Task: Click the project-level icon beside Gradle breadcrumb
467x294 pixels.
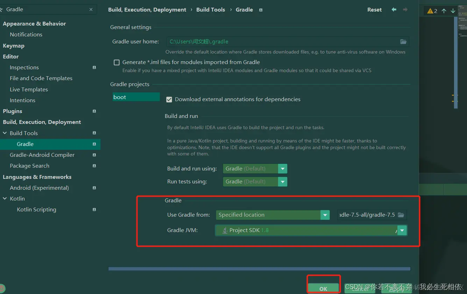Action: [261, 10]
